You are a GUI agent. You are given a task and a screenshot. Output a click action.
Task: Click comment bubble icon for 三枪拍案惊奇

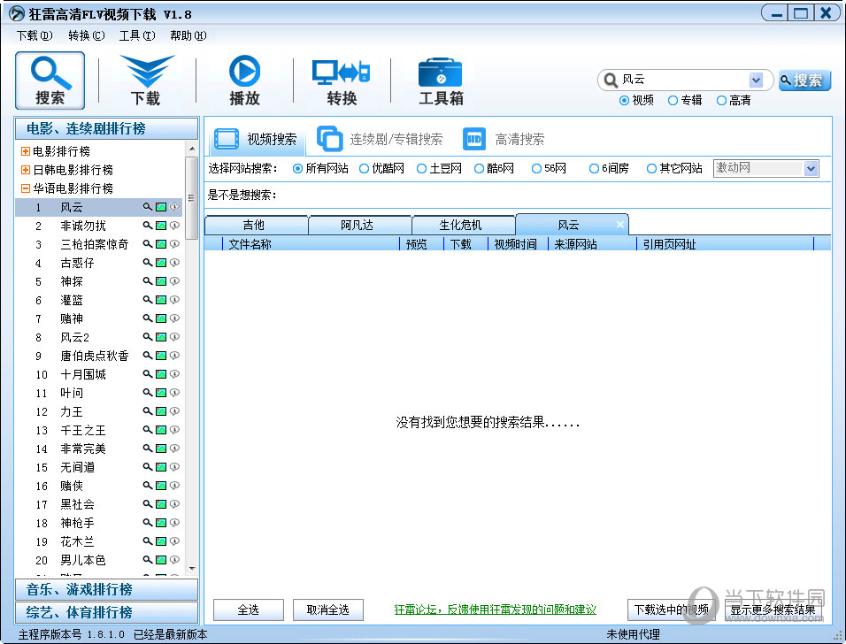pos(174,244)
